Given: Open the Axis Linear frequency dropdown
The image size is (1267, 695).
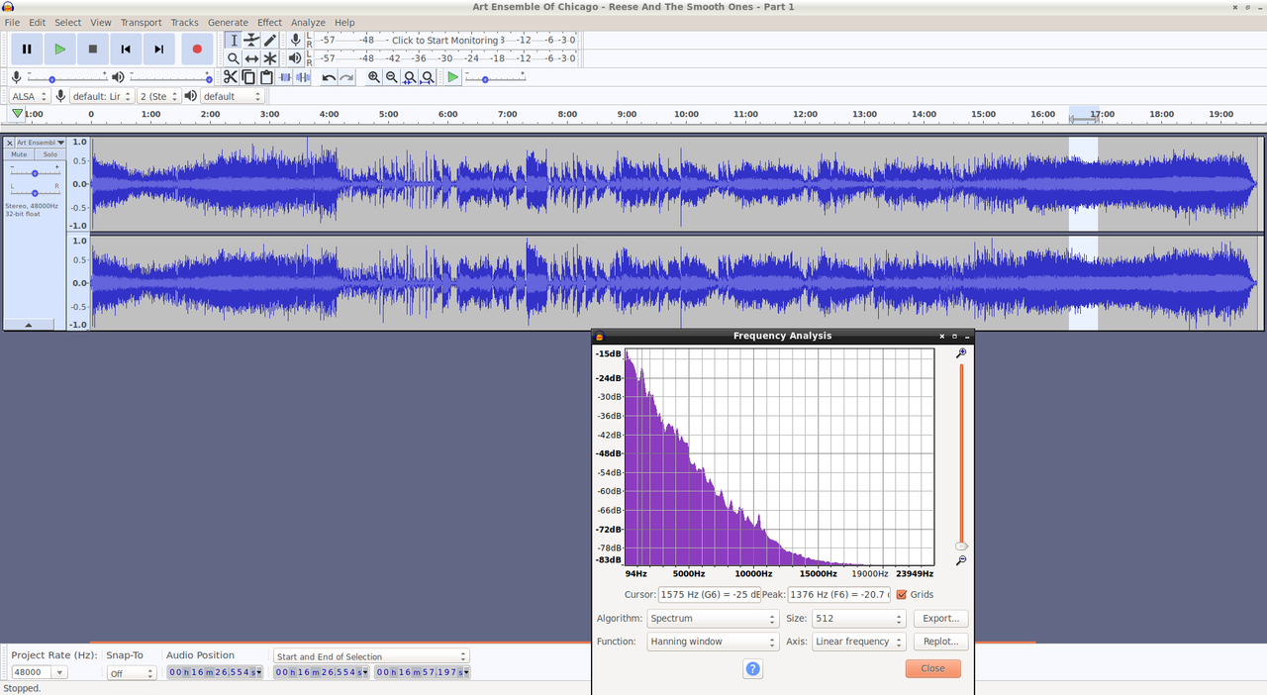Looking at the screenshot, I should pyautogui.click(x=859, y=642).
